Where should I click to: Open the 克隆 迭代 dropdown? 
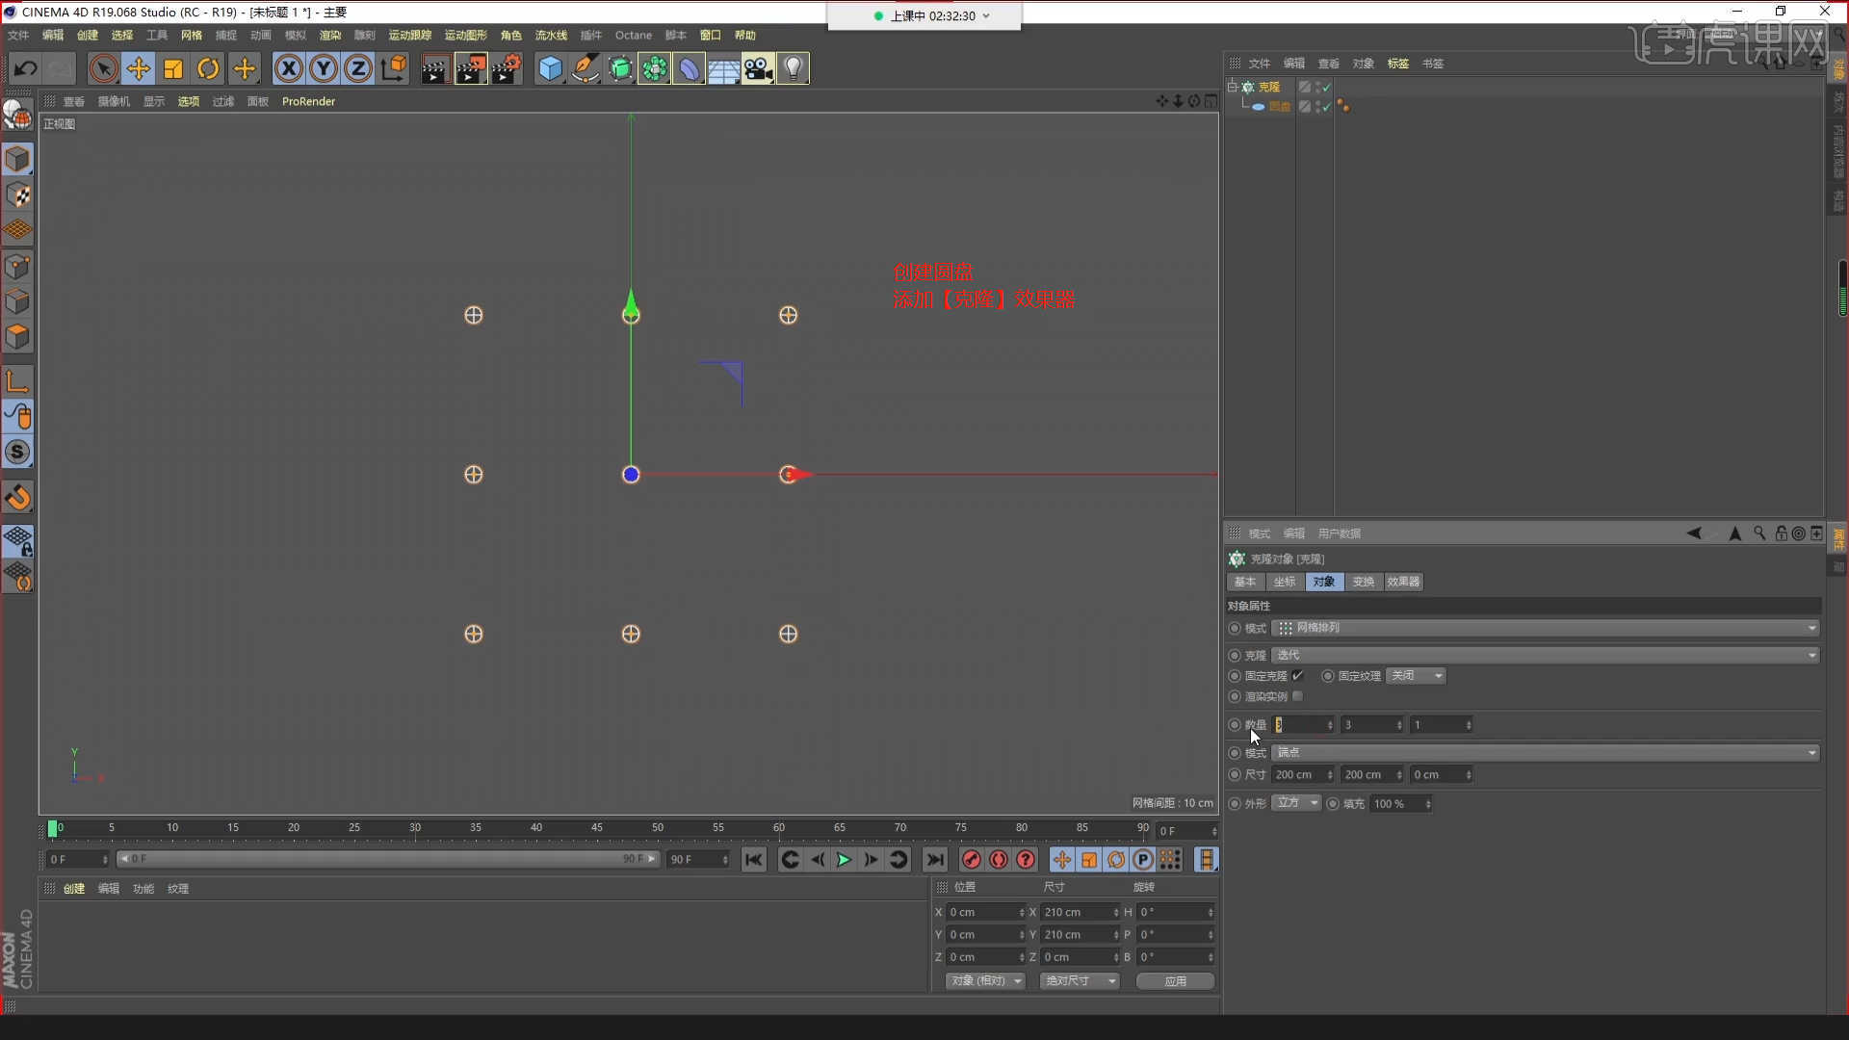pos(1546,655)
